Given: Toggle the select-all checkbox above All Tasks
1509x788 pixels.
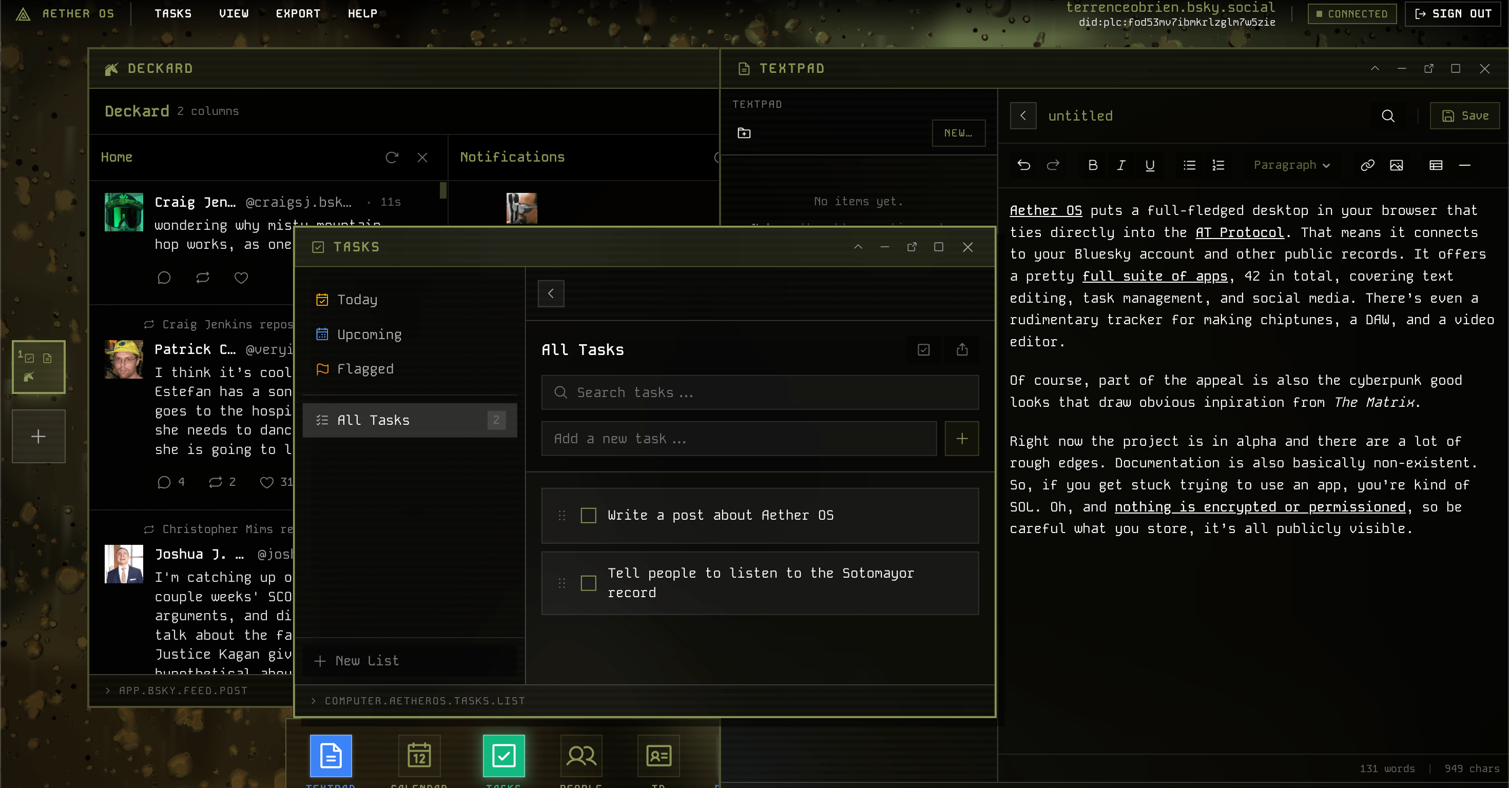Looking at the screenshot, I should (x=923, y=349).
